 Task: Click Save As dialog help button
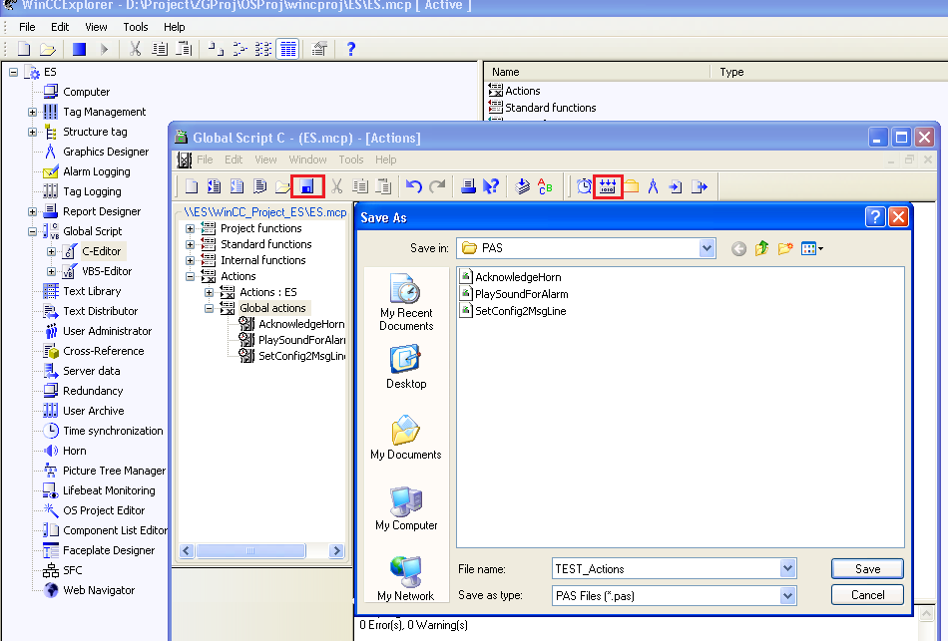875,217
